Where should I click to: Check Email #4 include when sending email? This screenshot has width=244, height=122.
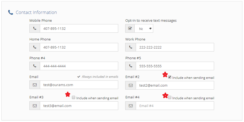tap(170, 98)
